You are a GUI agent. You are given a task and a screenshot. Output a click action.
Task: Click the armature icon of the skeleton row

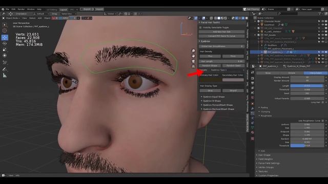pyautogui.click(x=262, y=32)
